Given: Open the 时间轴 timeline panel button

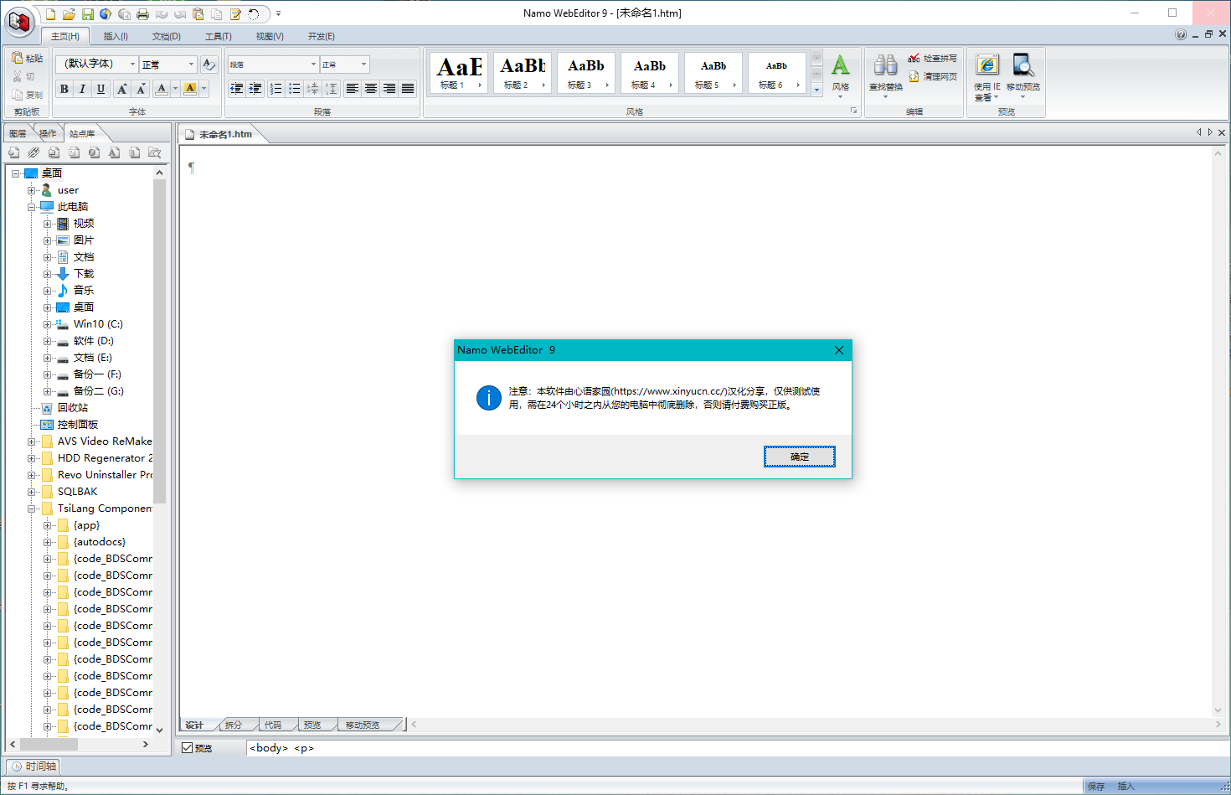Looking at the screenshot, I should [33, 767].
